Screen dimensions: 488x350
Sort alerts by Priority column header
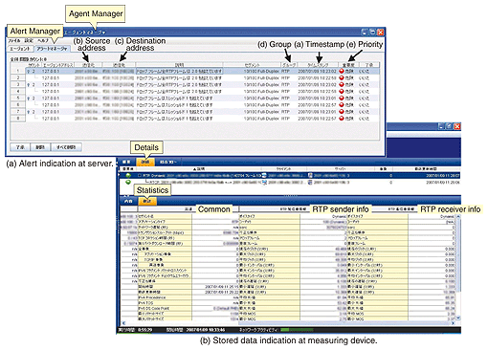click(x=348, y=65)
